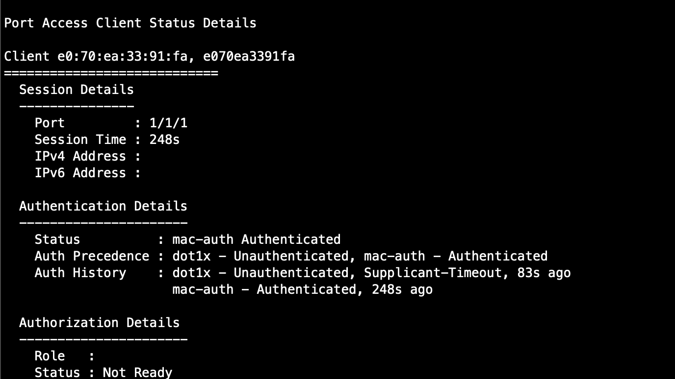Click the port value 1/1/1
675x379 pixels.
click(x=168, y=123)
